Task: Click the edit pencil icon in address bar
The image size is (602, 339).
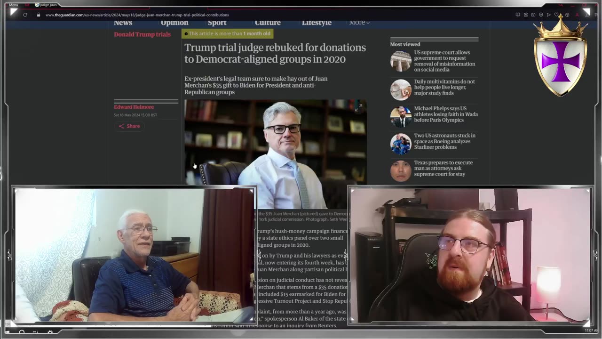Action: coord(526,15)
